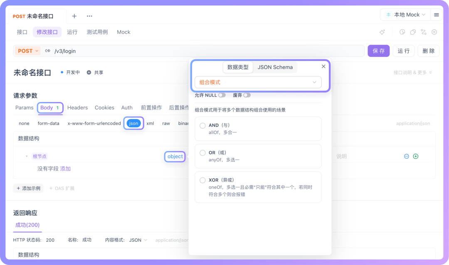Viewport: 449px width, 265px height.
Task: Open the hamburger menu at top right
Action: (x=437, y=15)
